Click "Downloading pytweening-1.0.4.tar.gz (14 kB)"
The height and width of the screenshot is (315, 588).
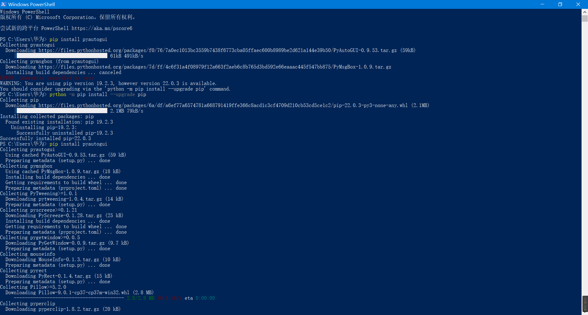(64, 199)
